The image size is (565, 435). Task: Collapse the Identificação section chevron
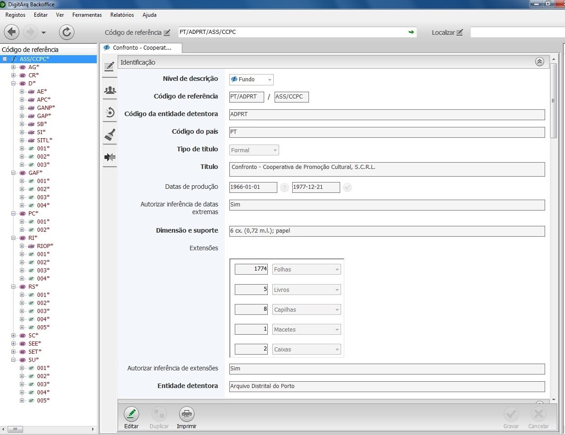pyautogui.click(x=539, y=62)
